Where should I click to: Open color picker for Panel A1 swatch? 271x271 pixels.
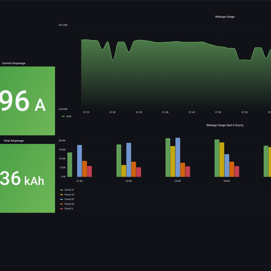click(62, 190)
